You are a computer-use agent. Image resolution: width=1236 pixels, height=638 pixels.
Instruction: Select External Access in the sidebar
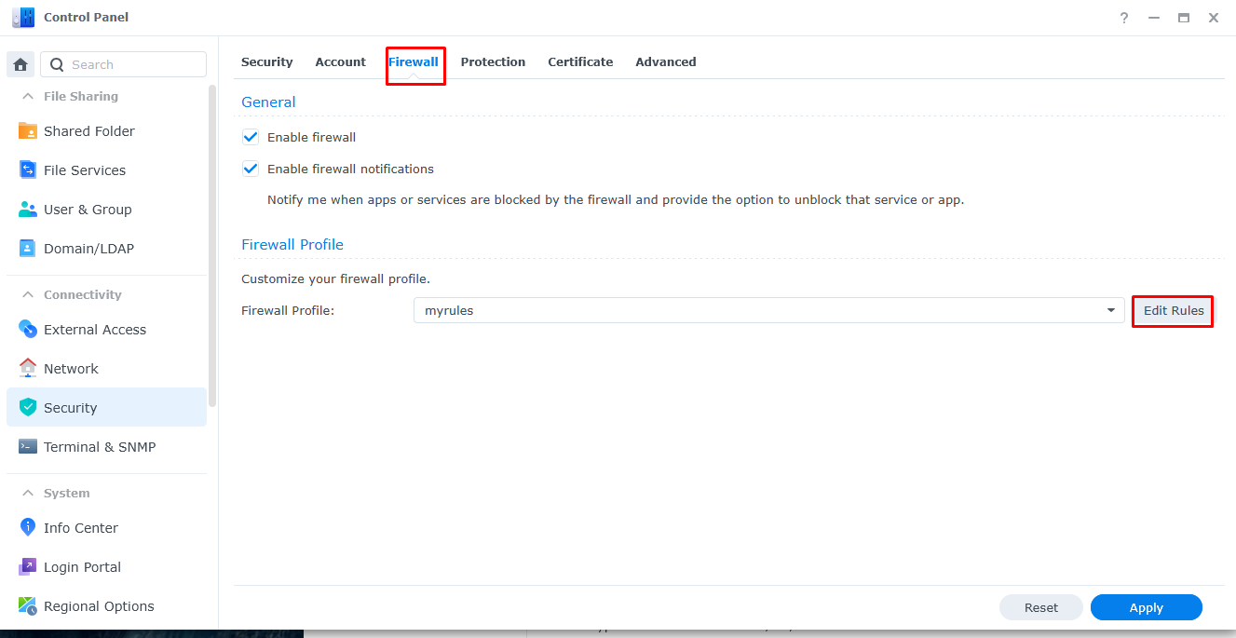pyautogui.click(x=95, y=329)
